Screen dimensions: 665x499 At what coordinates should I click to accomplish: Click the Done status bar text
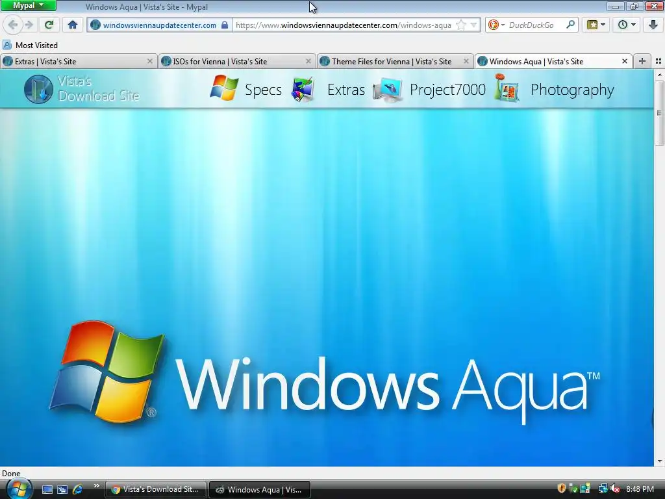(x=11, y=473)
